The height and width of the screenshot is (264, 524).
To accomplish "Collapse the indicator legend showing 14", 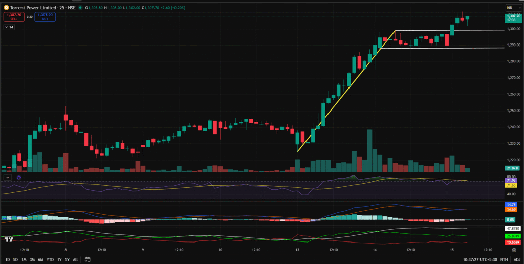I will 9,27.
